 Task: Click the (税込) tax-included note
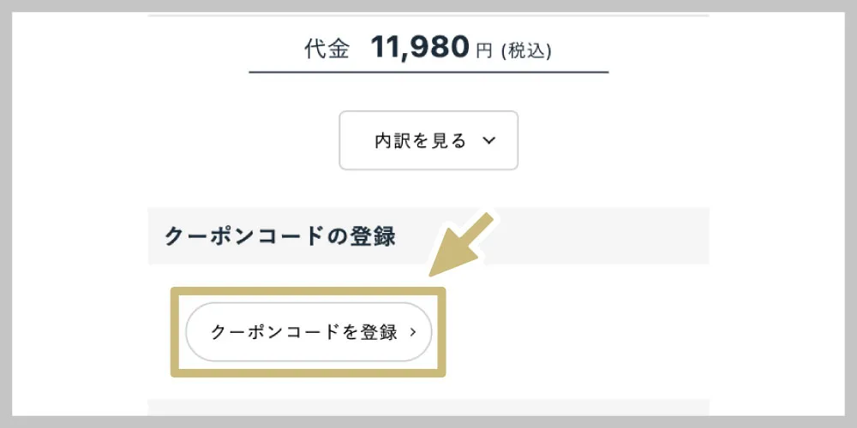(526, 51)
